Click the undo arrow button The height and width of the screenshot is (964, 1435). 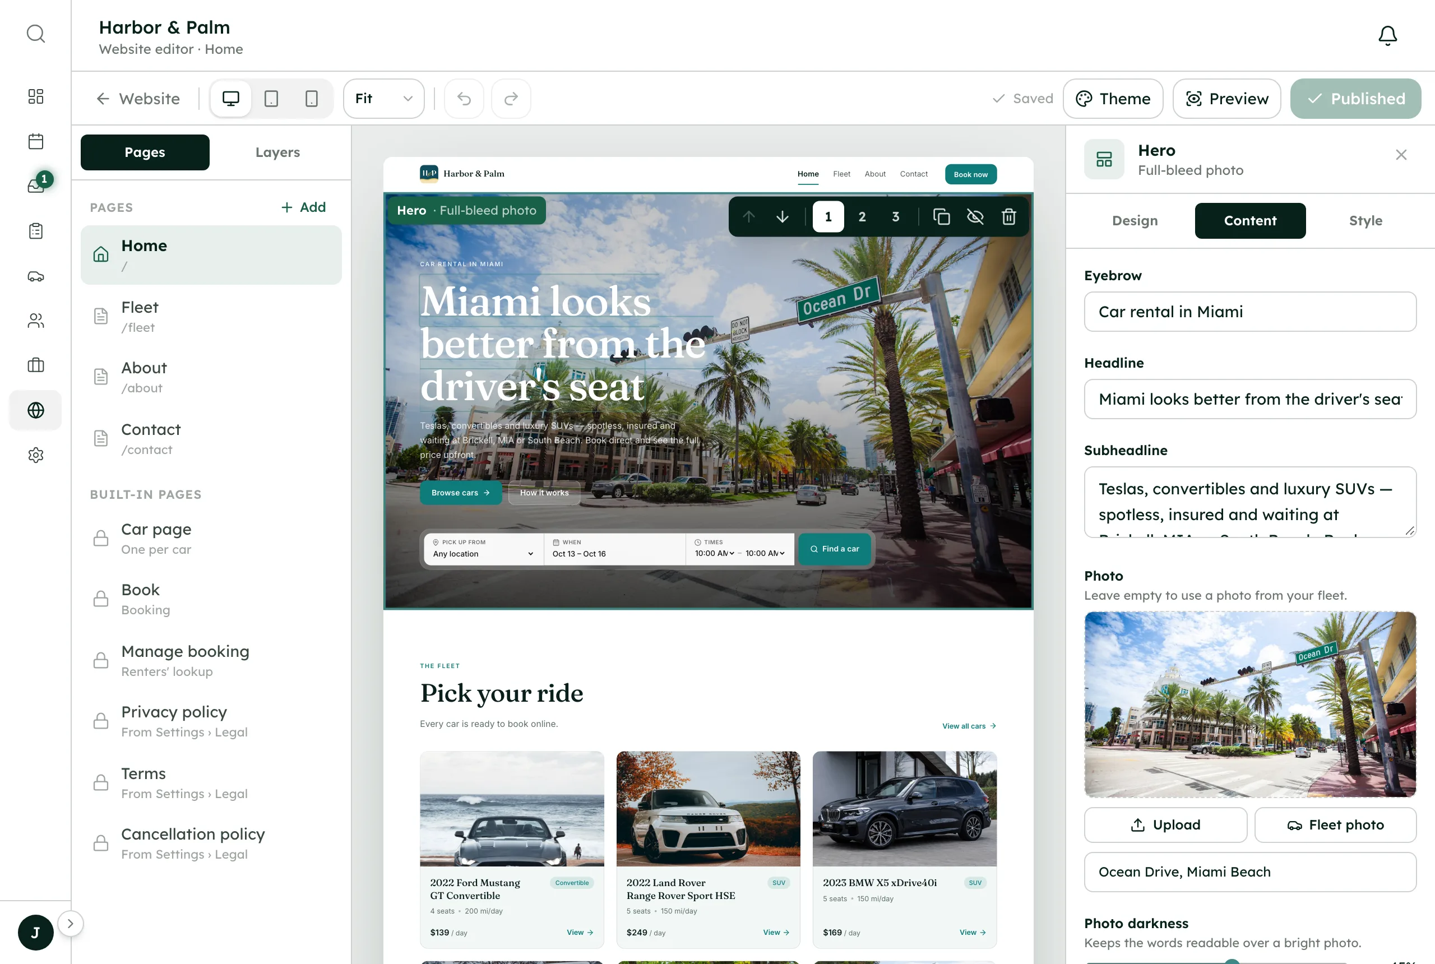point(464,99)
